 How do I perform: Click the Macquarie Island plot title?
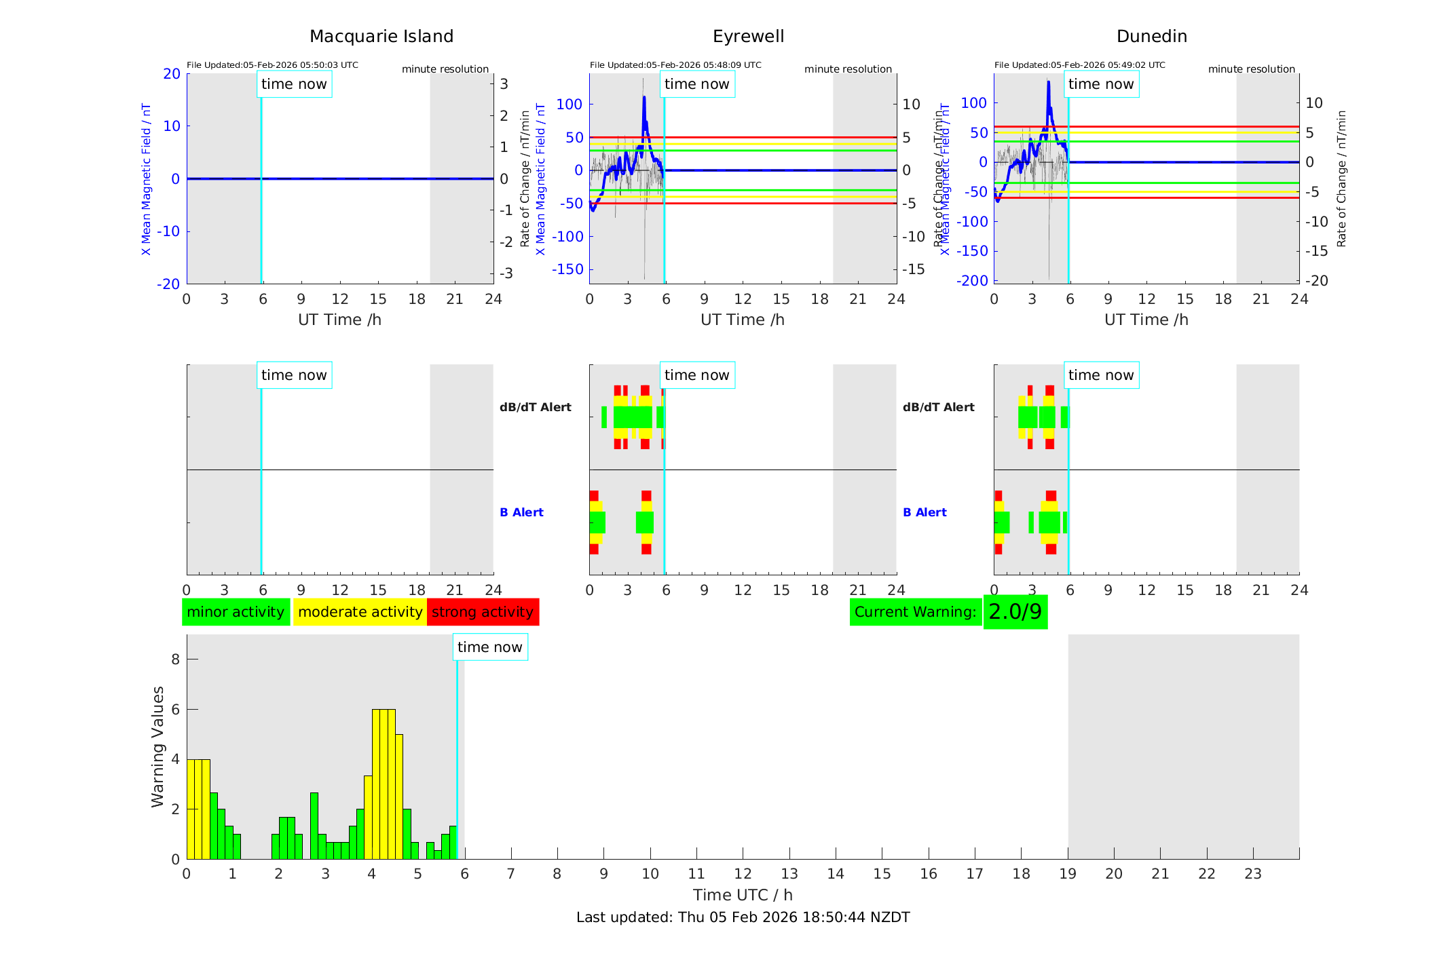coord(381,37)
